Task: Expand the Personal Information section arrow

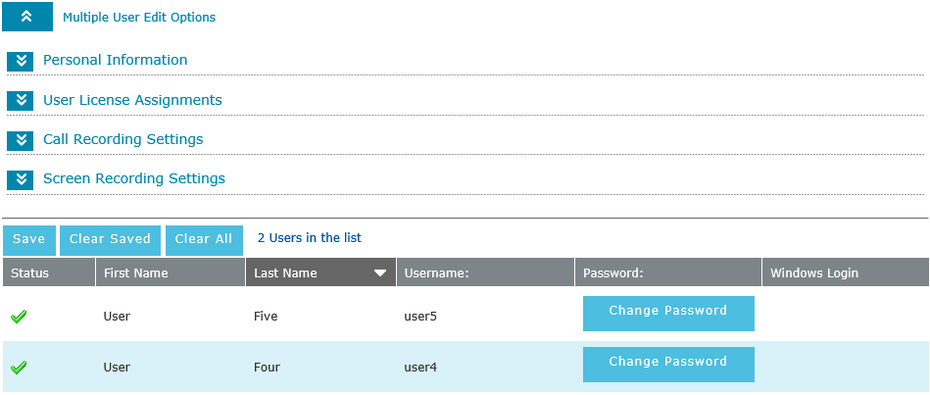Action: coord(21,62)
